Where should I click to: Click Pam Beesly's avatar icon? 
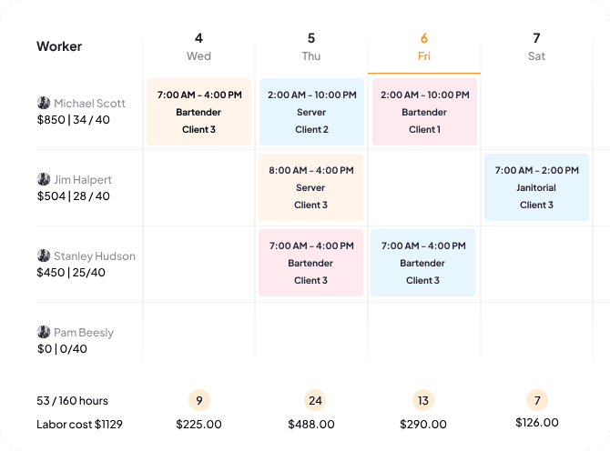(43, 332)
